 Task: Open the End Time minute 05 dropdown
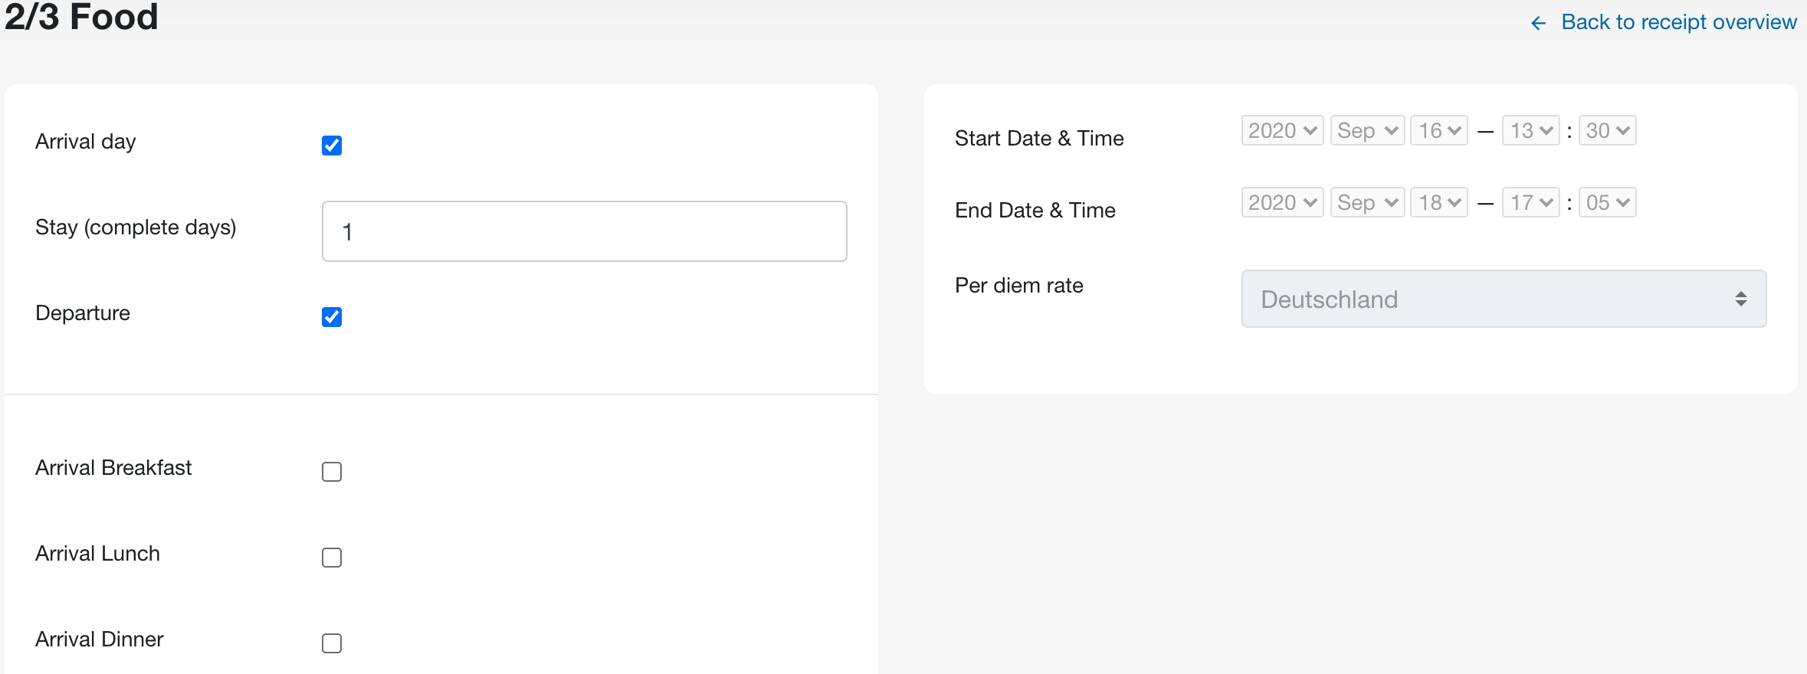[1608, 202]
